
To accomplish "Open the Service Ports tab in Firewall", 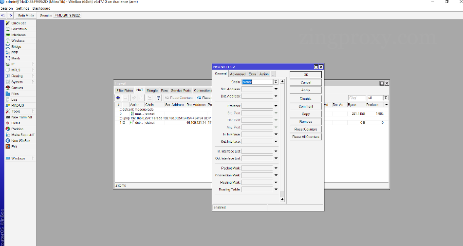I will (181, 91).
